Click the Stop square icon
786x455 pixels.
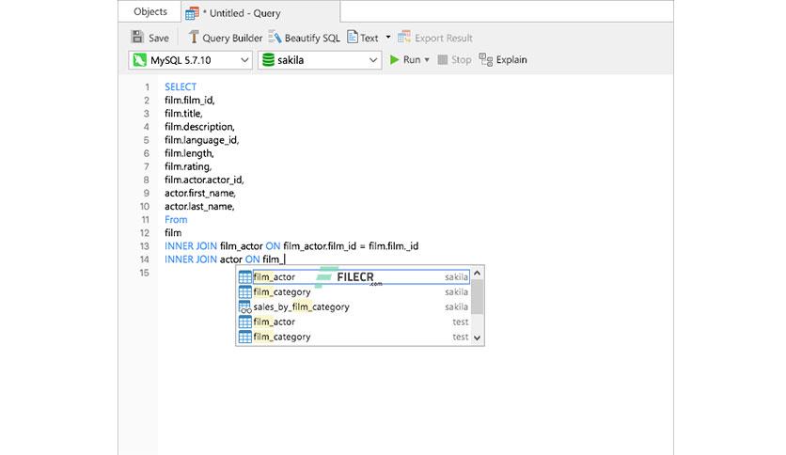click(x=442, y=59)
